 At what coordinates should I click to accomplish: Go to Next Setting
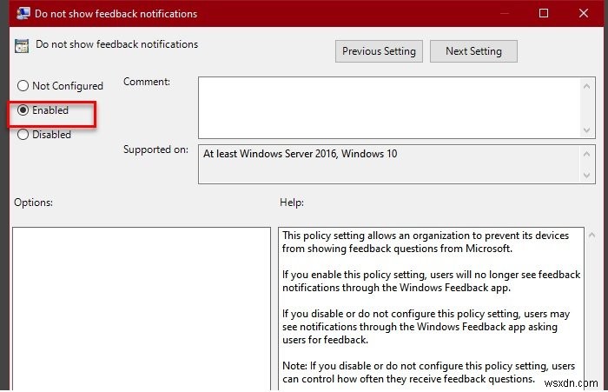click(x=473, y=51)
